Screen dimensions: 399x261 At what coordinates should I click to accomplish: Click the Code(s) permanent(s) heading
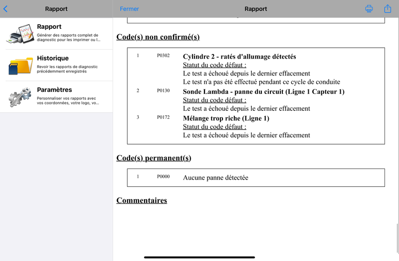(154, 158)
